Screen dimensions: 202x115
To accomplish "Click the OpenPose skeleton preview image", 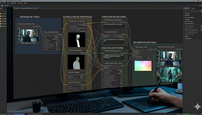I will pos(76,62).
